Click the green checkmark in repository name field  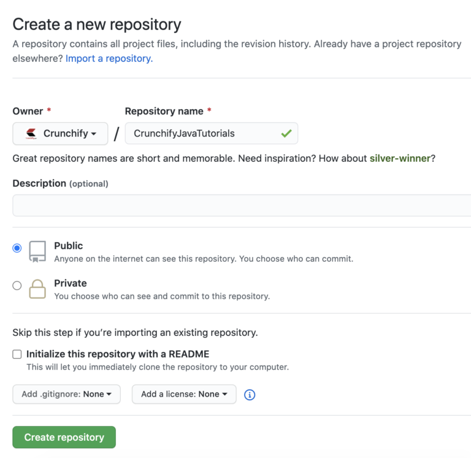(286, 133)
